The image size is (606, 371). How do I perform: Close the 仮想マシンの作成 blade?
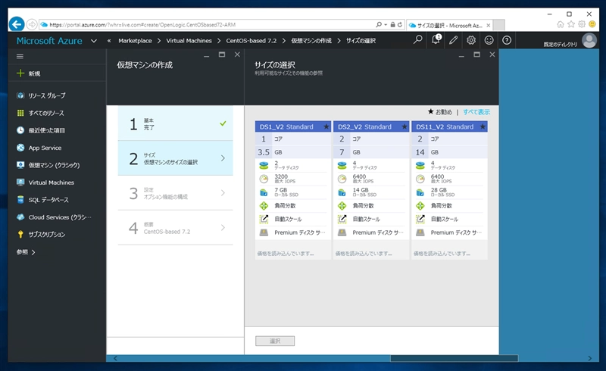(x=237, y=55)
